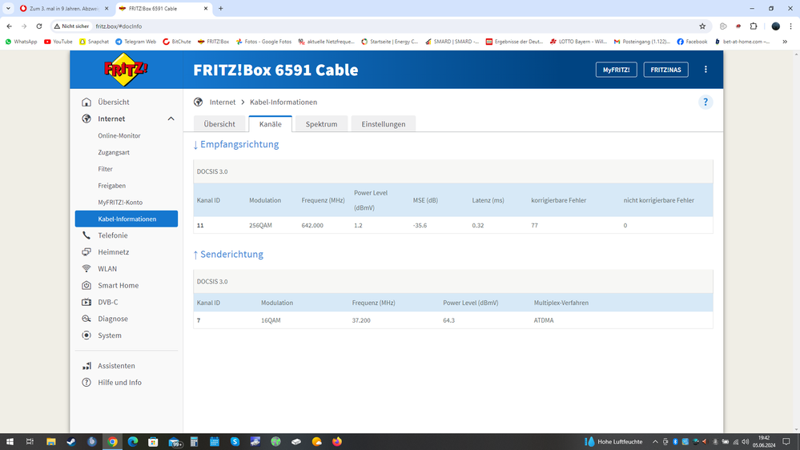Open Telefonie phone icon in sidebar
Viewport: 800px width, 450px height.
86,235
